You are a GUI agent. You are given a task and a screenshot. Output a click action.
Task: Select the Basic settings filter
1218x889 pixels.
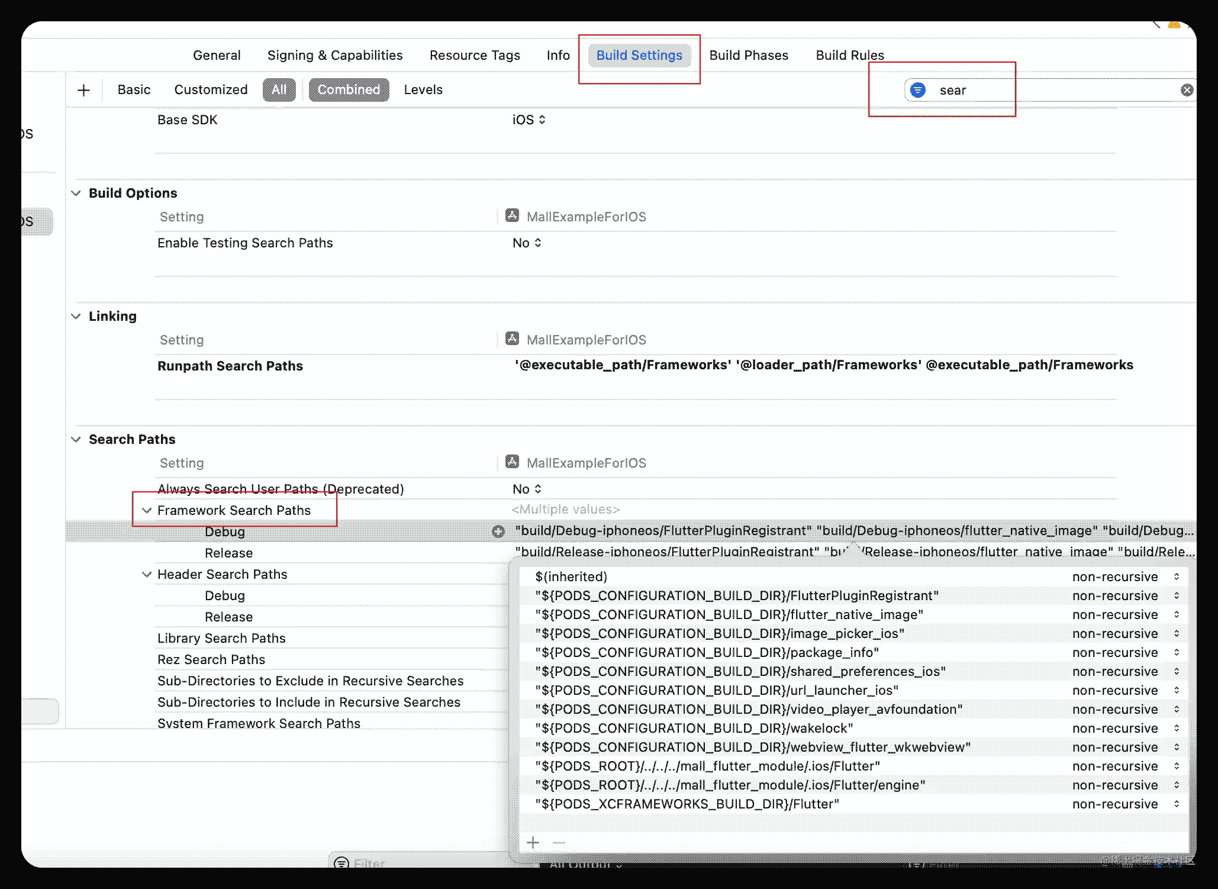[x=134, y=90]
